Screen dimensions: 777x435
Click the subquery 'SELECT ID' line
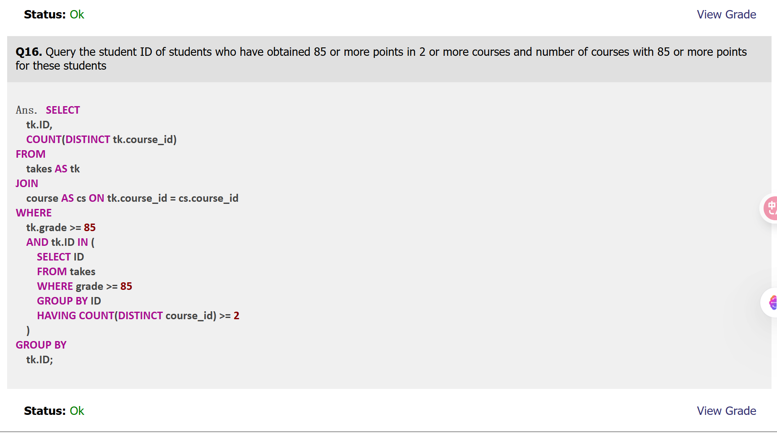(60, 257)
